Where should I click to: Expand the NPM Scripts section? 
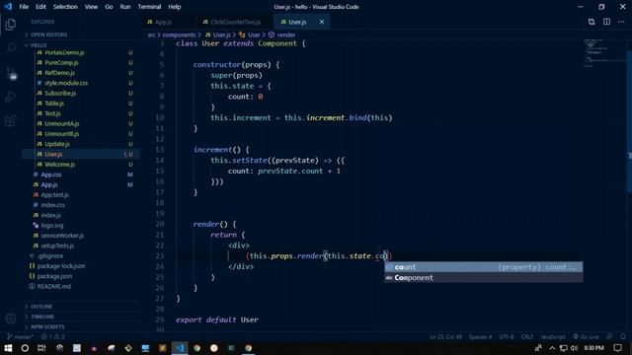47,326
